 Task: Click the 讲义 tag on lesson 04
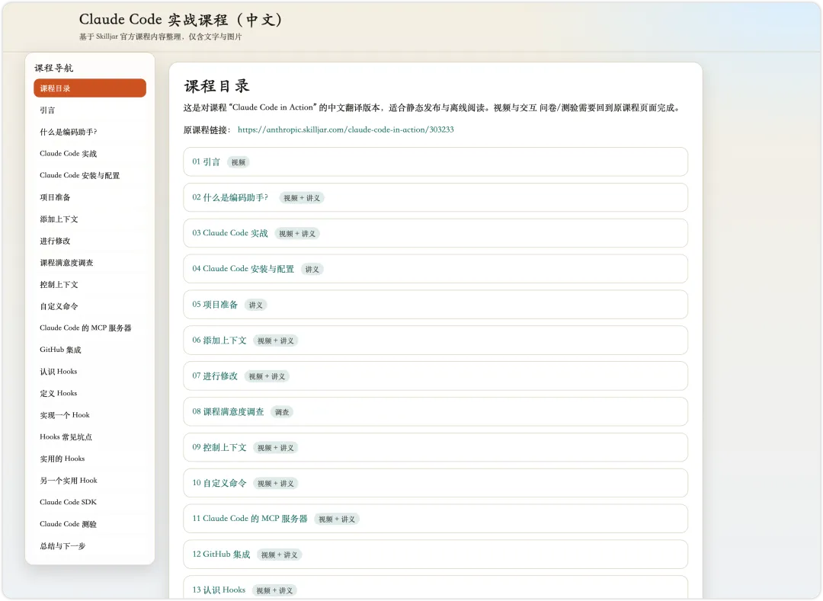(x=312, y=269)
